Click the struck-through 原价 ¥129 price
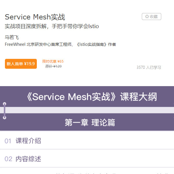This screenshot has height=174, width=174. (53, 66)
